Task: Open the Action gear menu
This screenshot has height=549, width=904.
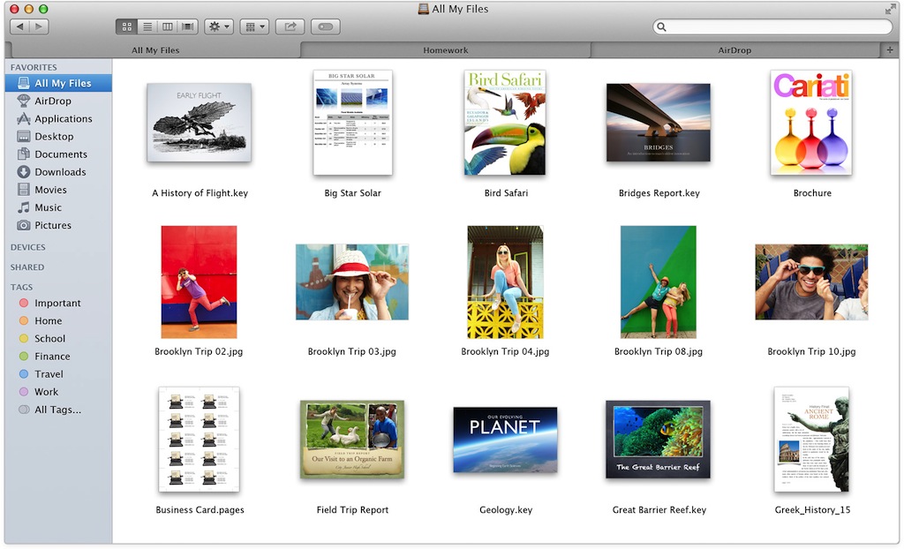Action: pyautogui.click(x=218, y=26)
